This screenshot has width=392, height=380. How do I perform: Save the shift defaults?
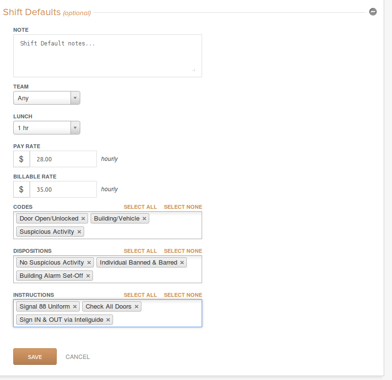point(35,357)
